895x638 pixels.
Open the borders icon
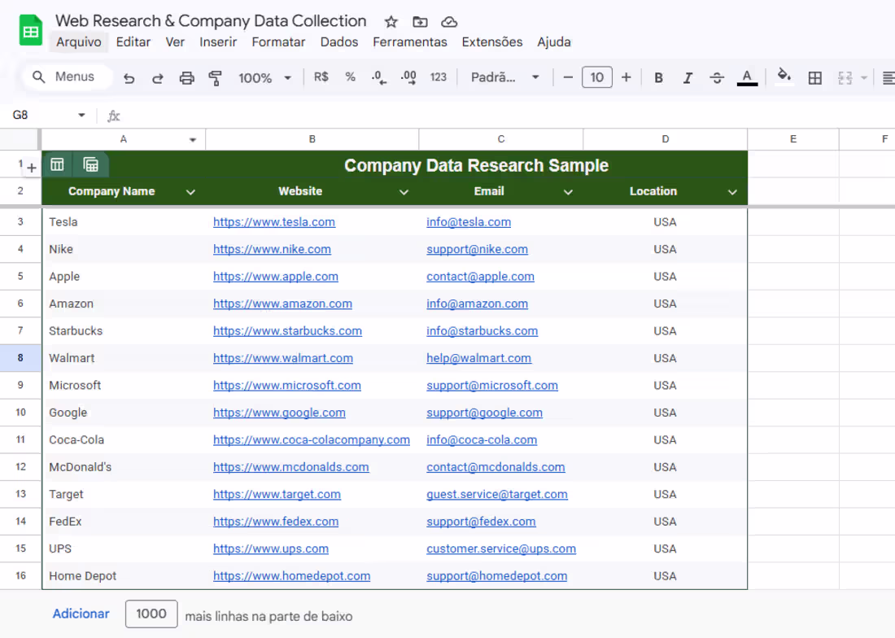pos(814,76)
